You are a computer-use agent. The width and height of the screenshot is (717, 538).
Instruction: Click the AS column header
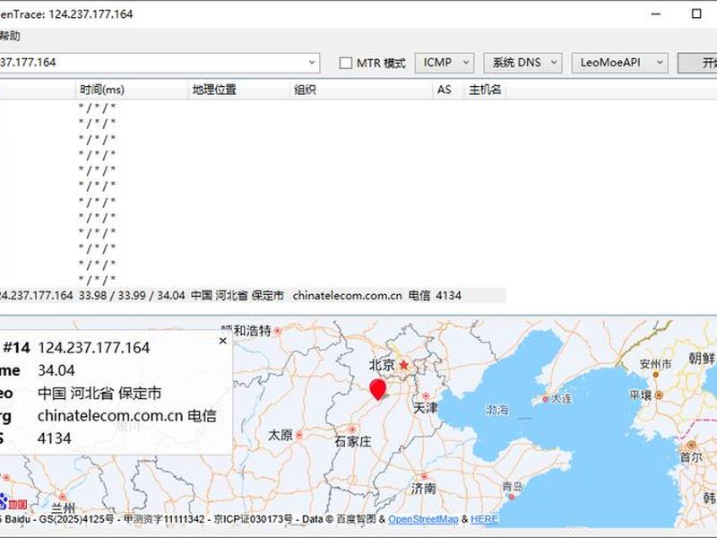448,89
